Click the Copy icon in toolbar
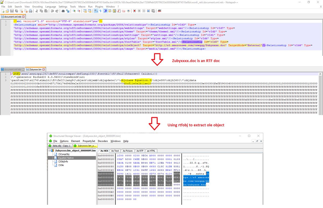The width and height of the screenshot is (323, 208). (x=41, y=11)
